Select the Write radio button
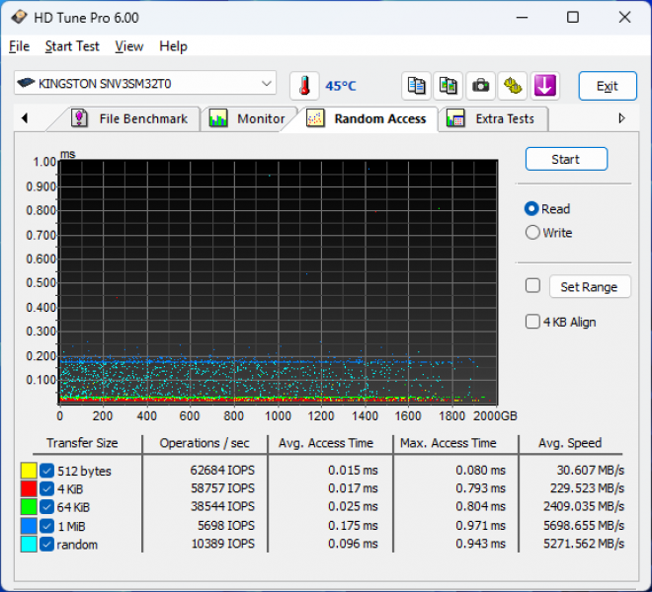Viewport: 652px width, 592px height. click(x=532, y=233)
